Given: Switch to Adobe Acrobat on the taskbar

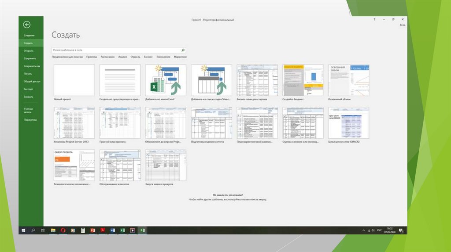Looking at the screenshot, I should (103, 230).
